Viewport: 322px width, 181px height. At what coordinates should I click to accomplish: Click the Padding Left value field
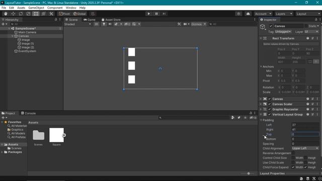pos(305,125)
